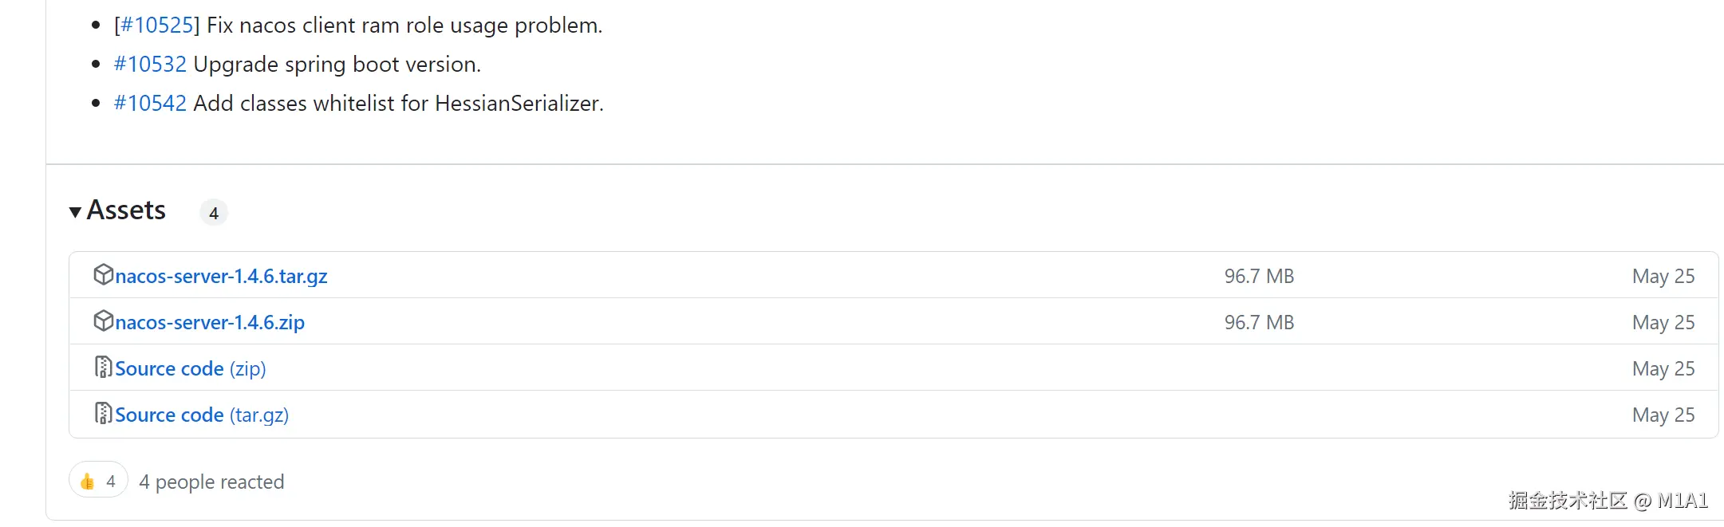Download Source code (tar.gz)

201,415
